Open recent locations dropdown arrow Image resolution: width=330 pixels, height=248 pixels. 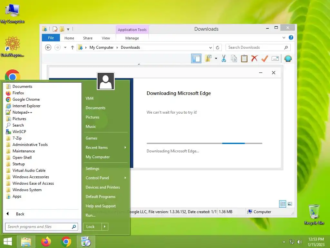pos(65,47)
